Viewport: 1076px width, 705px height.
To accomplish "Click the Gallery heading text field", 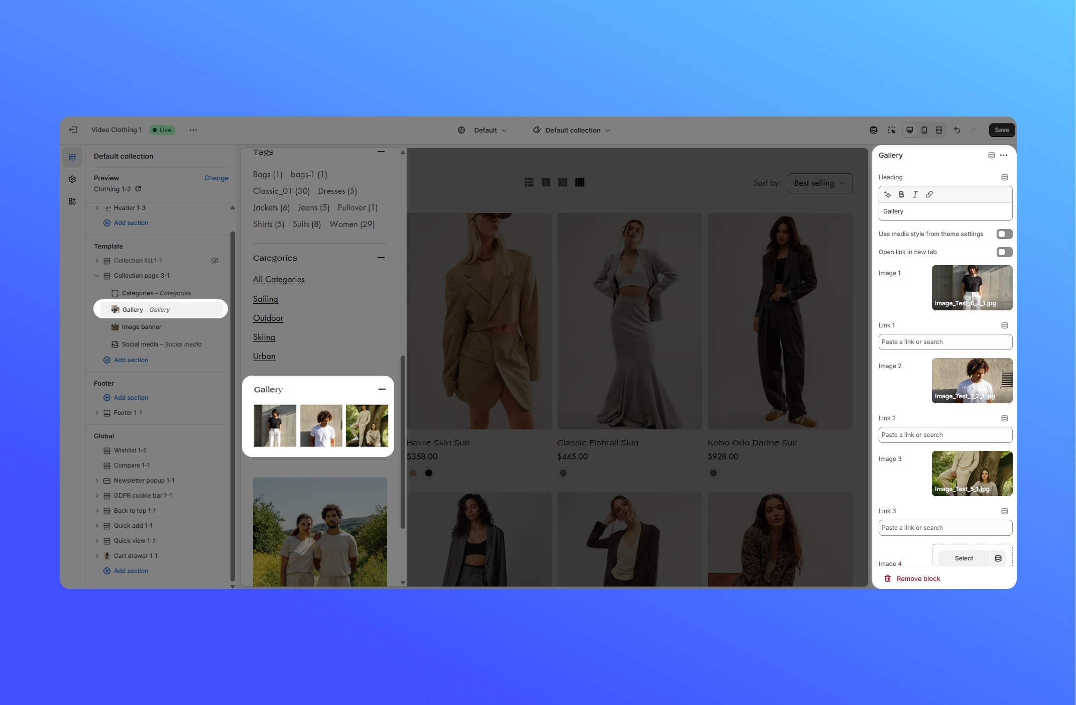I will [x=945, y=211].
